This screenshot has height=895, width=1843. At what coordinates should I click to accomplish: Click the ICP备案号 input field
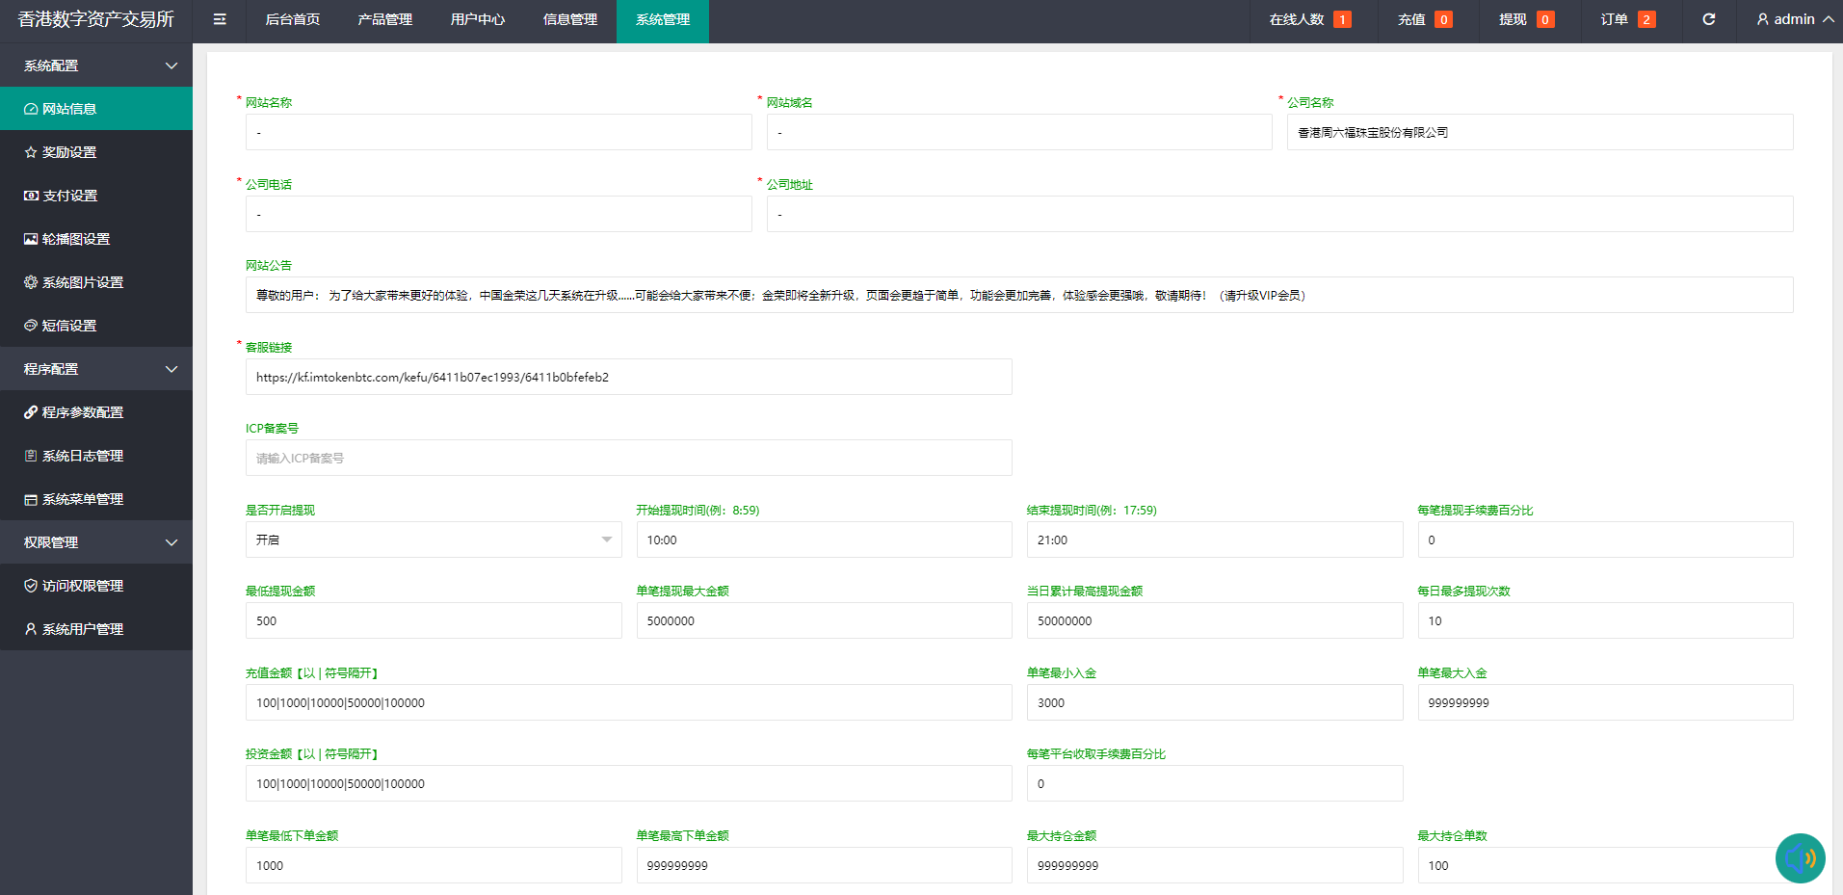point(627,458)
